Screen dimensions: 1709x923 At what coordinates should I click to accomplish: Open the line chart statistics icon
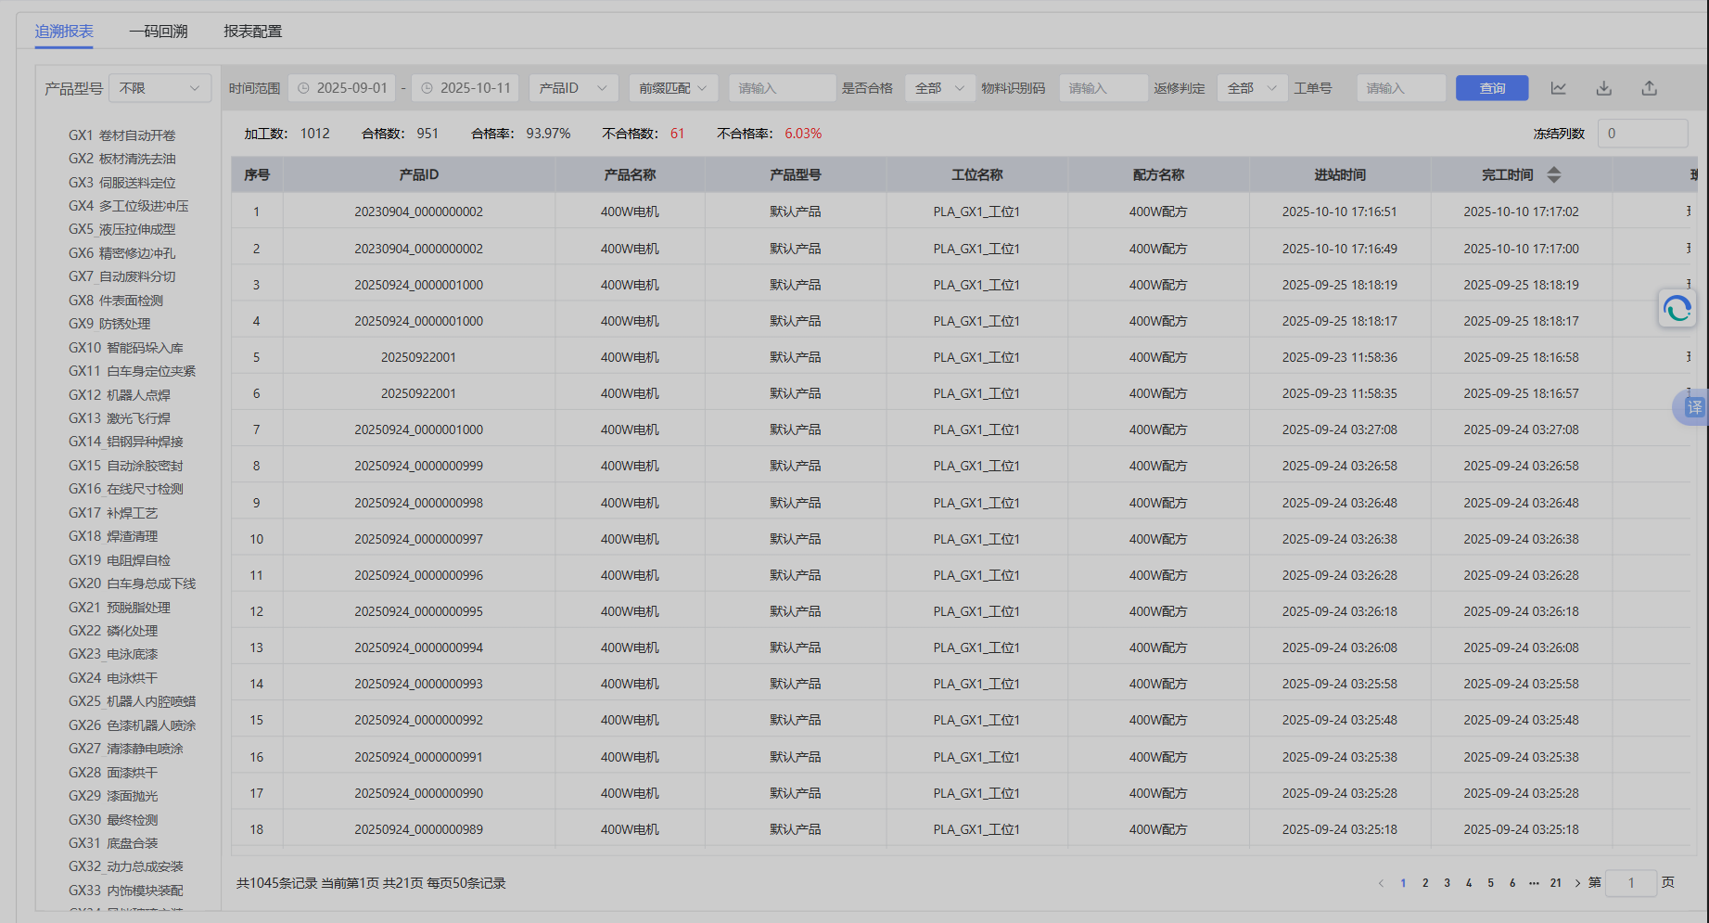pos(1558,88)
